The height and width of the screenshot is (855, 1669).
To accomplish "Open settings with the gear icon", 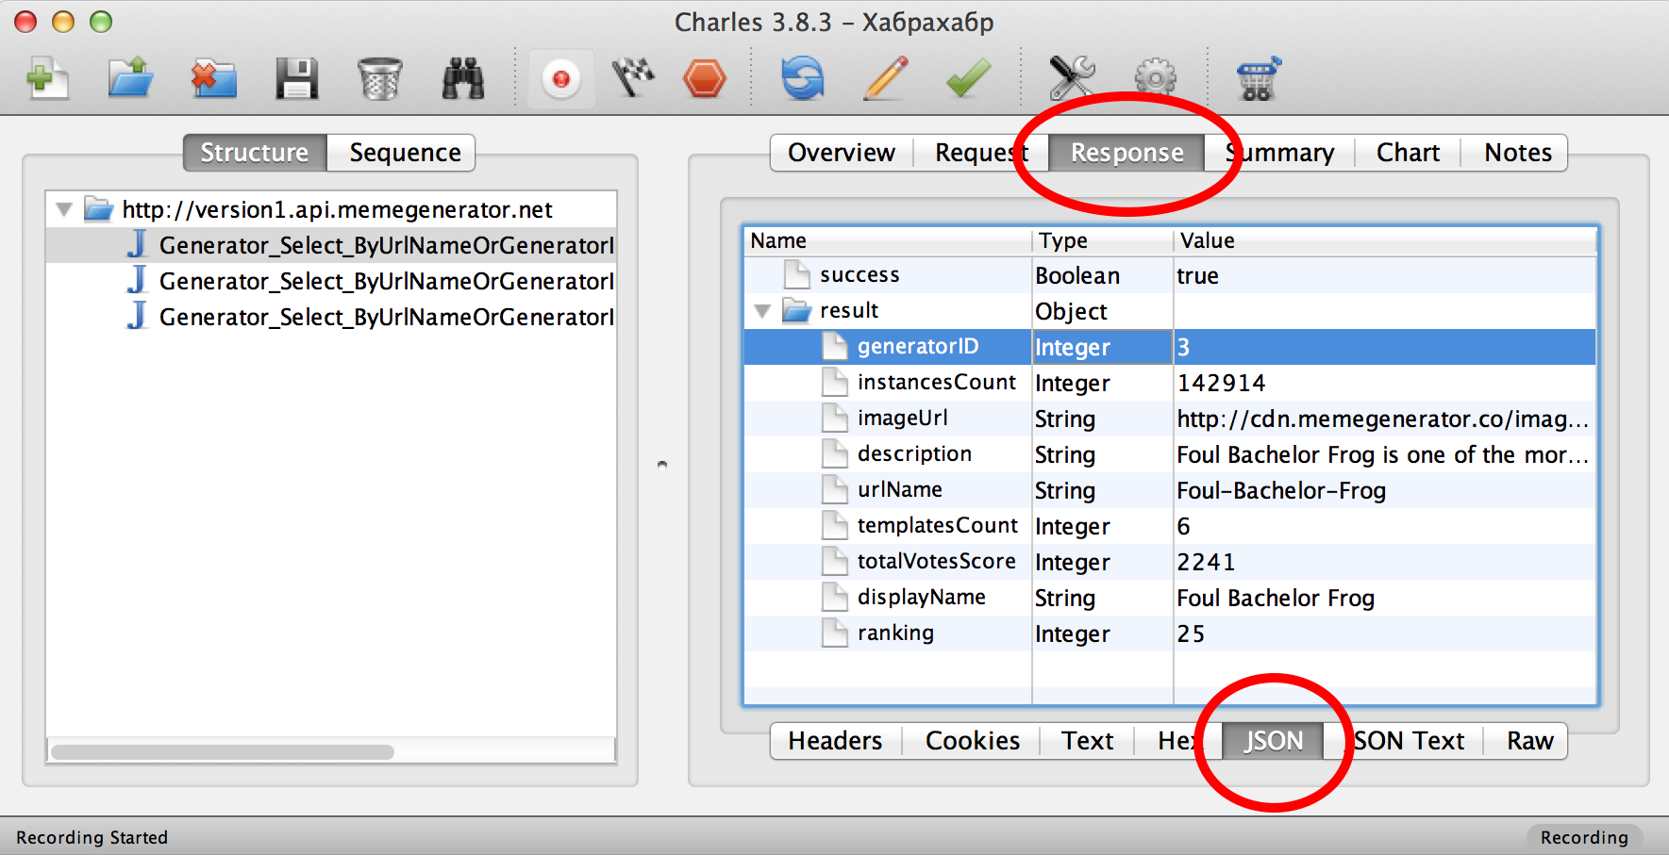I will (1155, 79).
